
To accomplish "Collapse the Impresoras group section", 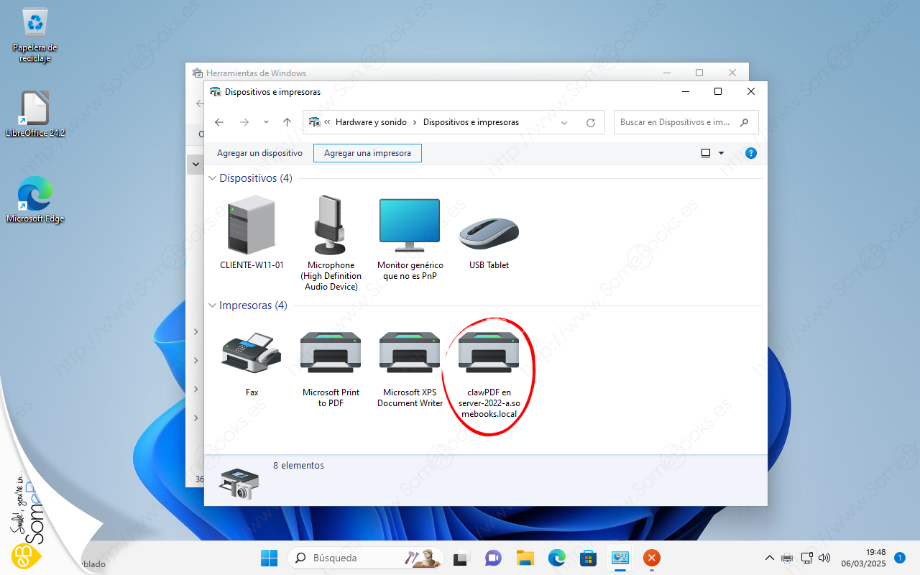I will tap(212, 305).
